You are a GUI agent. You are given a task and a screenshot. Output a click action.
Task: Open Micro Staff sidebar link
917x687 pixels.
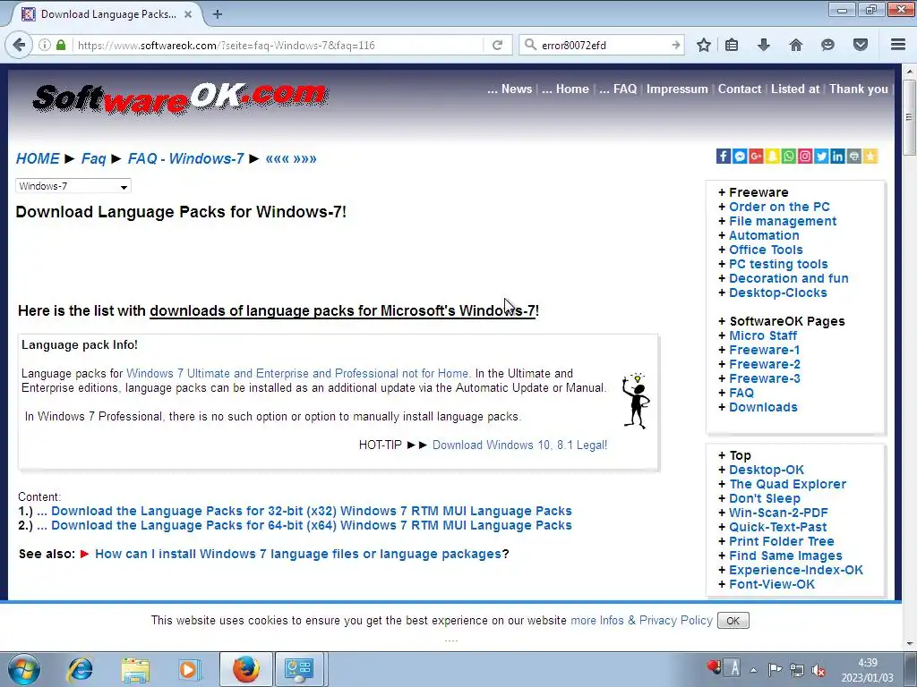click(763, 335)
